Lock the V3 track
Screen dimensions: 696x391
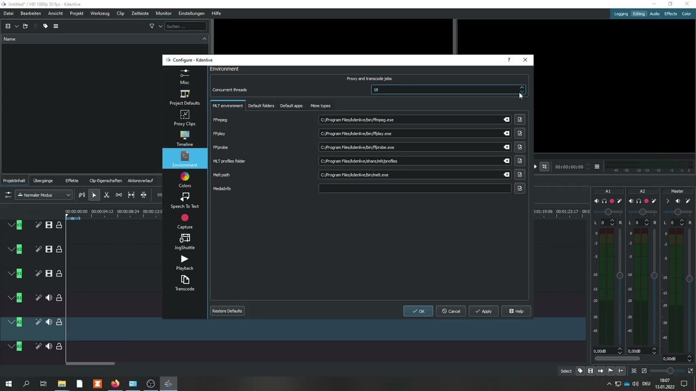pos(59,225)
